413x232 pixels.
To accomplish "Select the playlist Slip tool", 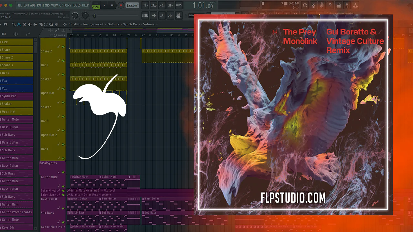I will click(35, 24).
